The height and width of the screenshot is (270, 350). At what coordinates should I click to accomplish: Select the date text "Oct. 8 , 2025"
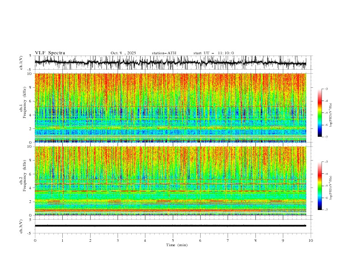(x=123, y=53)
